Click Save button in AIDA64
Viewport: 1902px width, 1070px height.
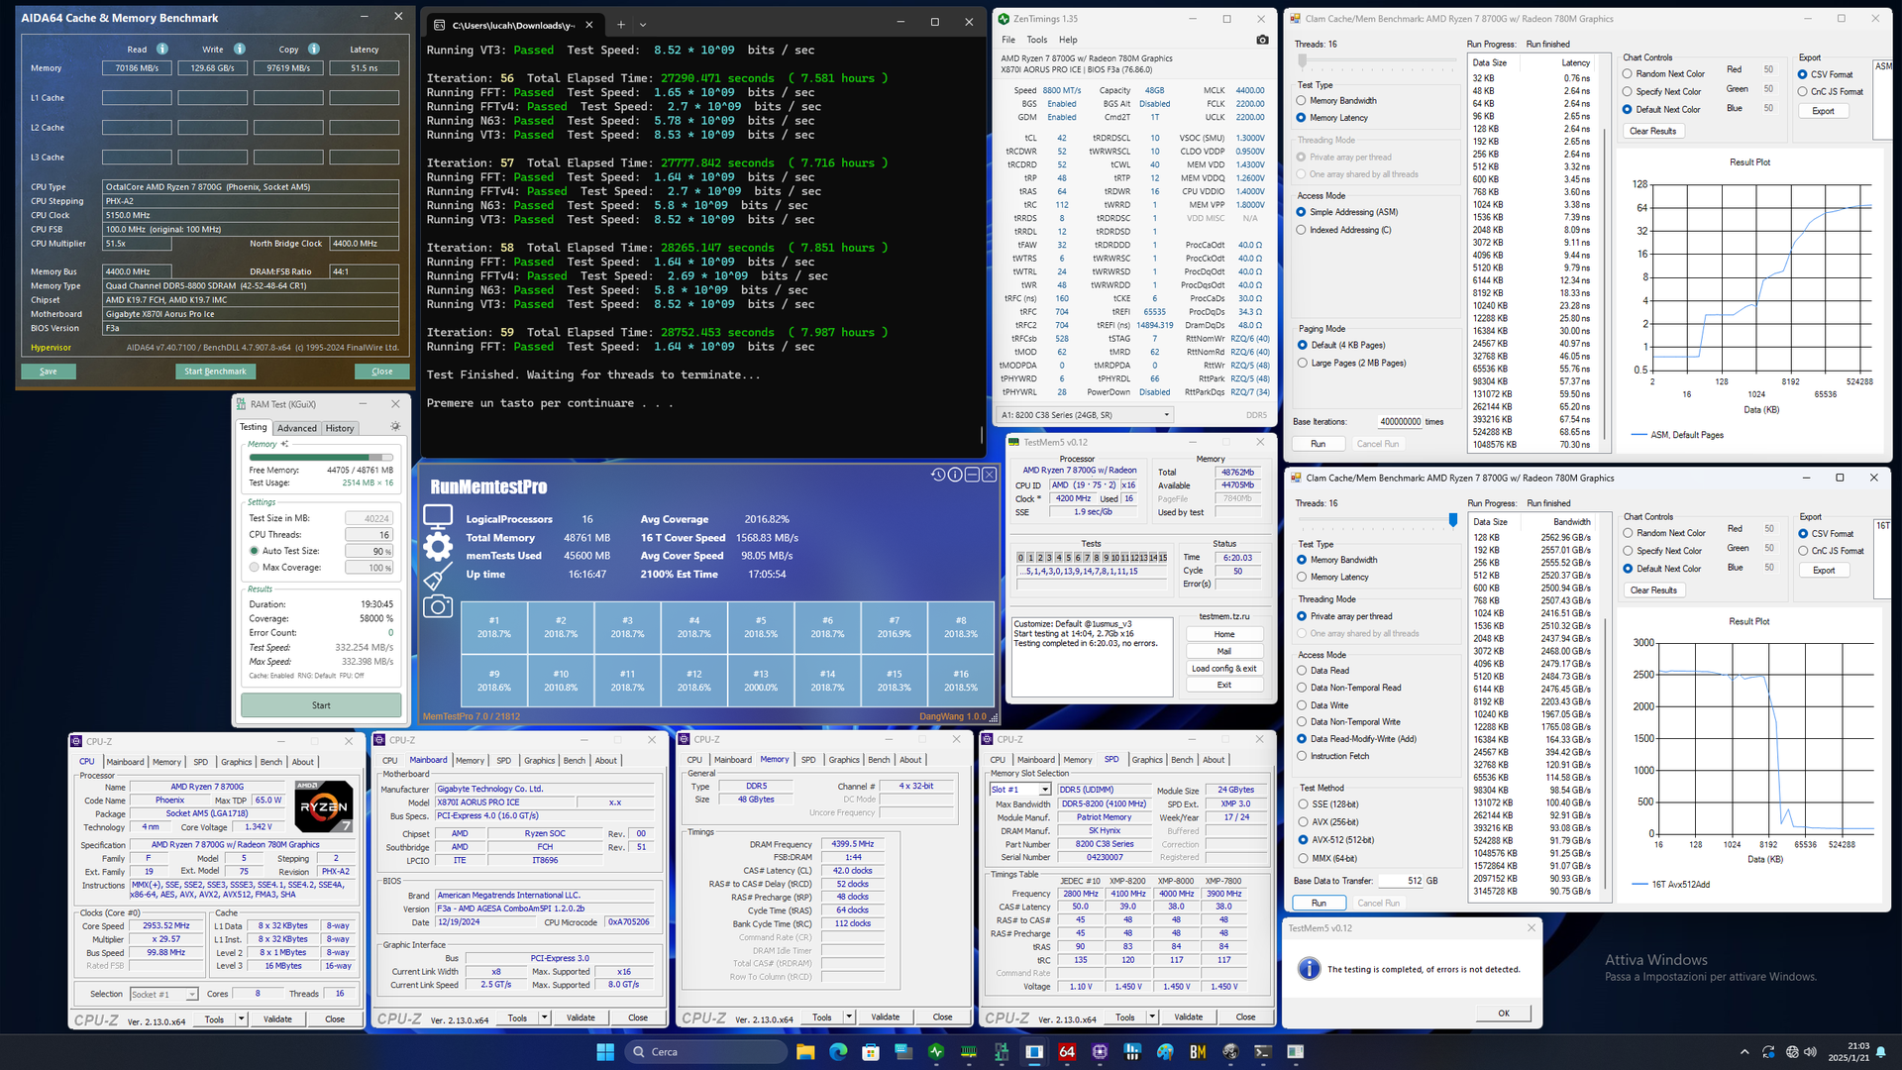click(49, 372)
